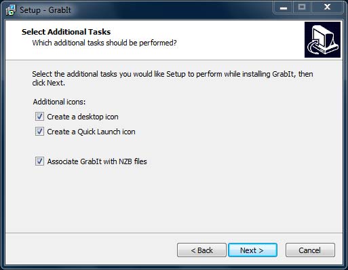Click the 'click Next.' text line
Viewport: 348px width, 270px height.
[48, 83]
